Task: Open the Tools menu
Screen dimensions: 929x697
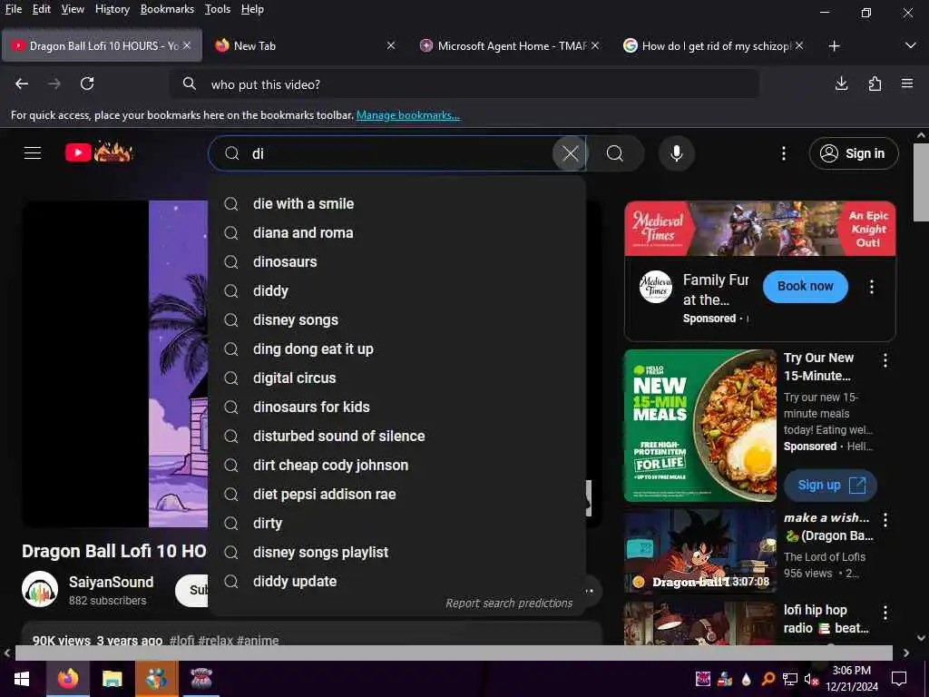Action: [218, 9]
